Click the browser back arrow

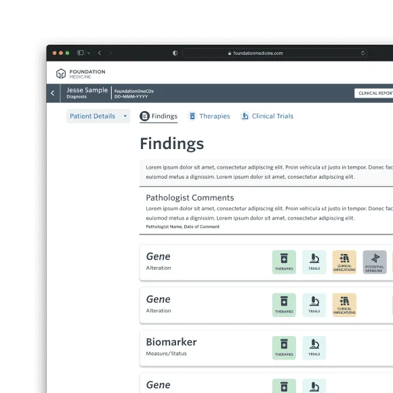100,53
